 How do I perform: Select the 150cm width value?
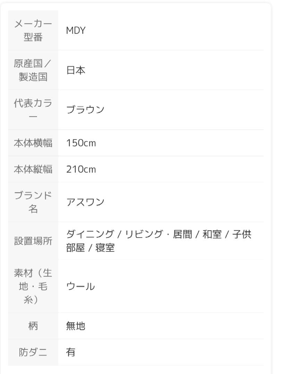click(81, 143)
